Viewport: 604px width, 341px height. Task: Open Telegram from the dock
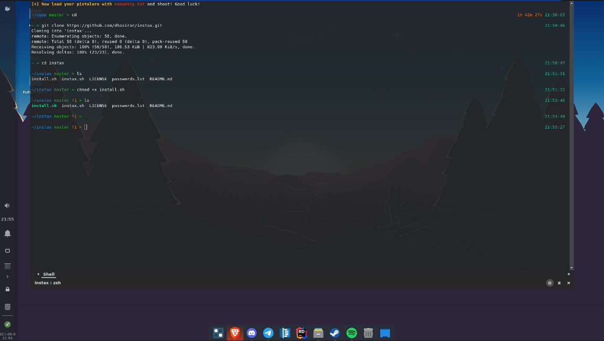268,333
